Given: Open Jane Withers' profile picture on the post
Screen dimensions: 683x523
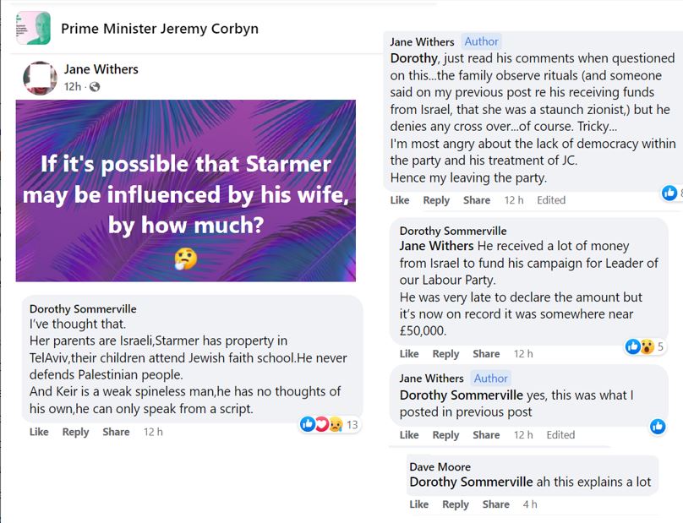Looking at the screenshot, I should click(x=40, y=78).
